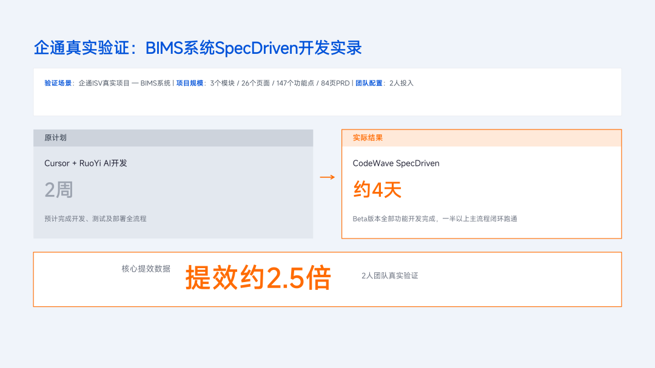Screen dimensions: 655x368
Task: Click '3个模块 / 26个页面 / 147个功能点 / 84页PRD'
Action: 280,83
